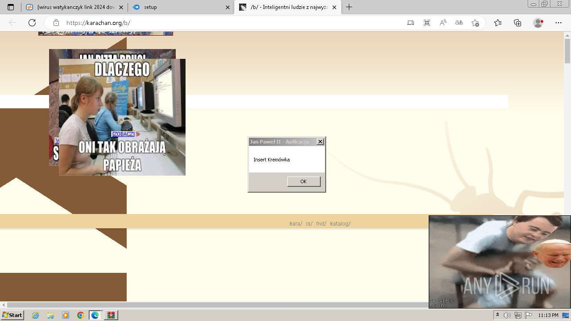Image resolution: width=571 pixels, height=321 pixels.
Task: Open the browser profile icon
Action: pyautogui.click(x=538, y=23)
